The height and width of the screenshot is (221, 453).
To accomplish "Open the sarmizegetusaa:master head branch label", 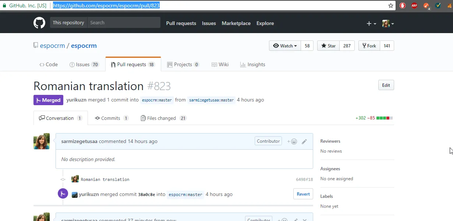I will coord(211,100).
